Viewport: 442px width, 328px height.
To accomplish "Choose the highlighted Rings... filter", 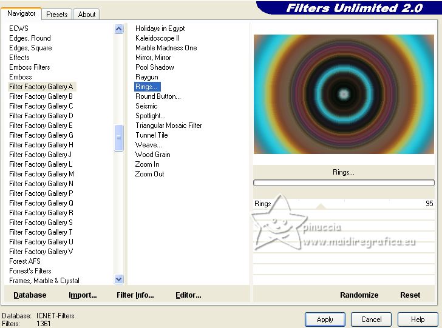I will (x=148, y=87).
